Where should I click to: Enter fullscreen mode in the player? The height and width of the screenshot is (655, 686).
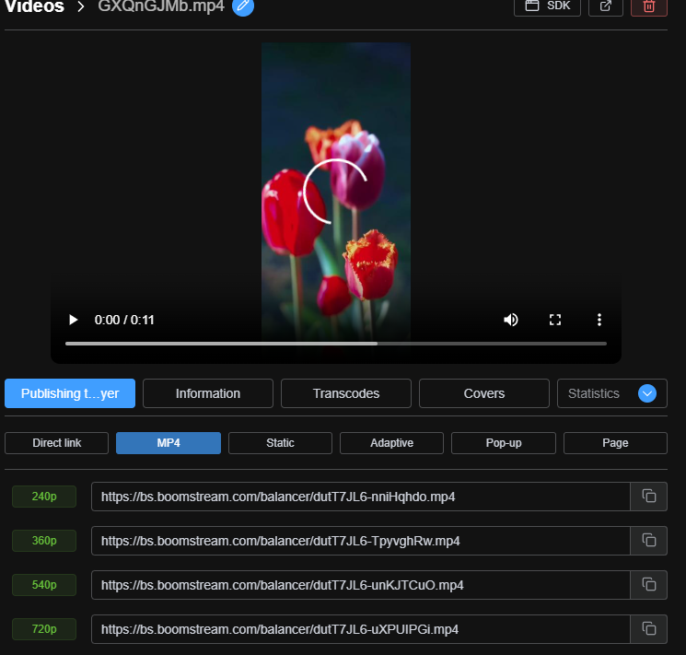[555, 320]
